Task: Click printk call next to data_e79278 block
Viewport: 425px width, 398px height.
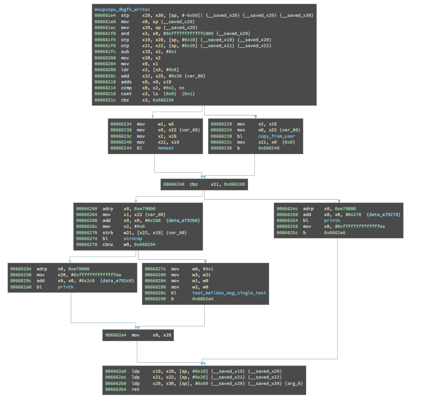Action: pos(332,221)
